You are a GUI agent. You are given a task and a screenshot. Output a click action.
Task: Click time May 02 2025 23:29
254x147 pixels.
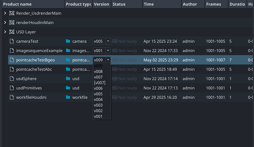(161, 60)
